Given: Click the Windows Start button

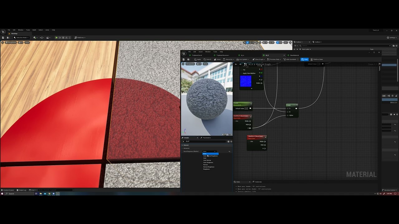Looking at the screenshot, I should pos(2,194).
